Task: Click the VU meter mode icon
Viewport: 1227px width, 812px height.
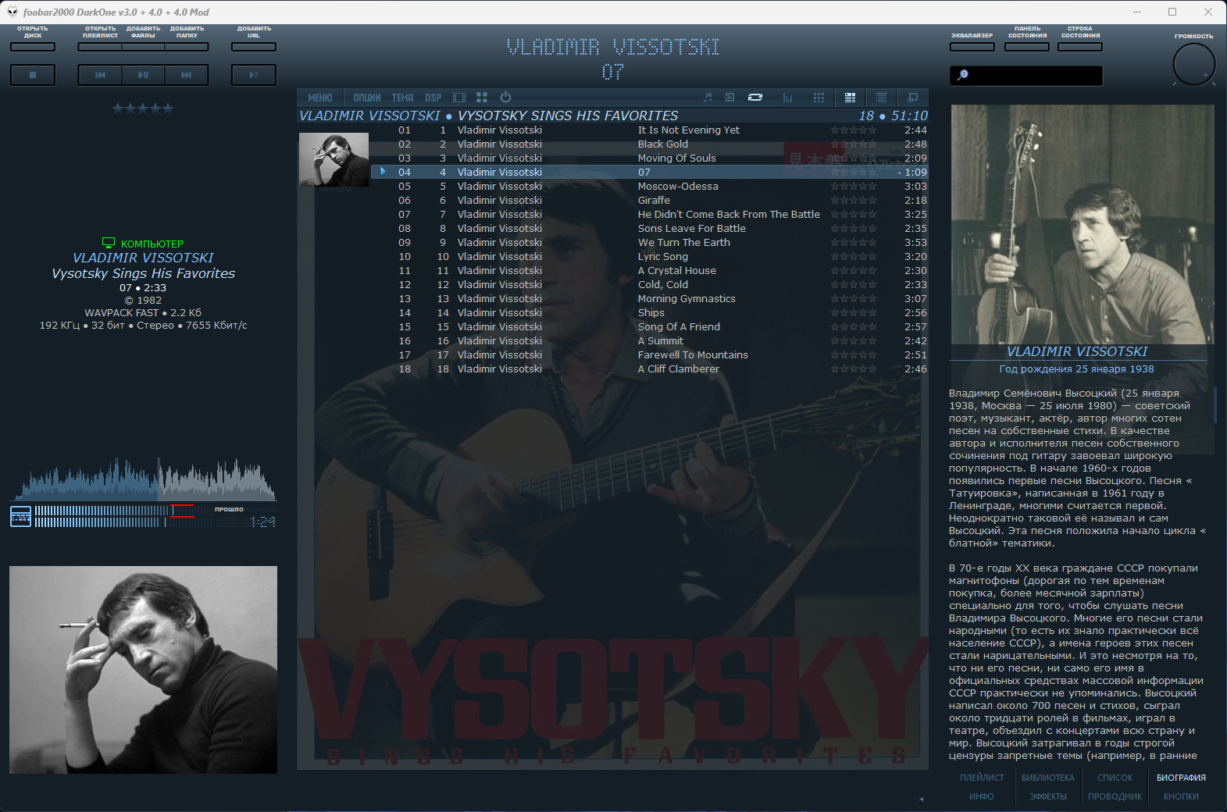Action: 20,517
